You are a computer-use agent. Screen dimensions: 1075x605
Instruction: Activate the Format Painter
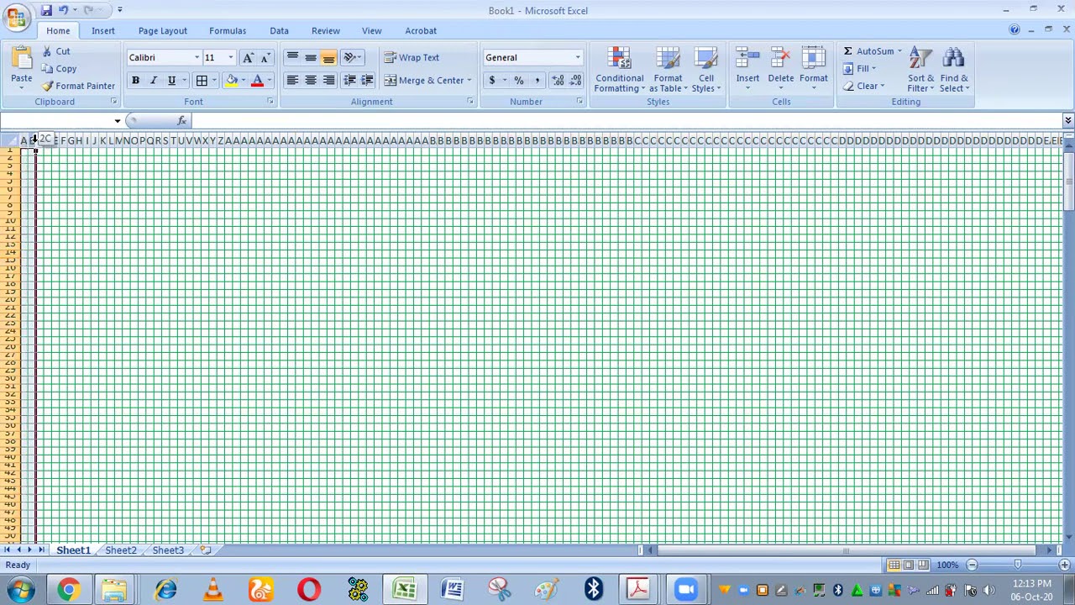click(x=78, y=86)
